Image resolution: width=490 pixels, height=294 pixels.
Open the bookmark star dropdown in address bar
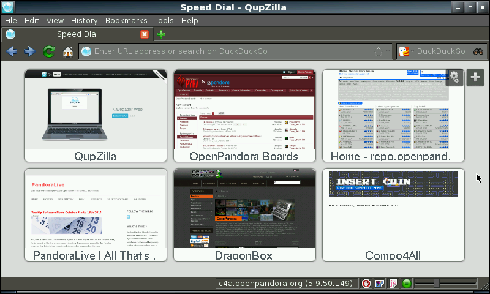click(380, 51)
